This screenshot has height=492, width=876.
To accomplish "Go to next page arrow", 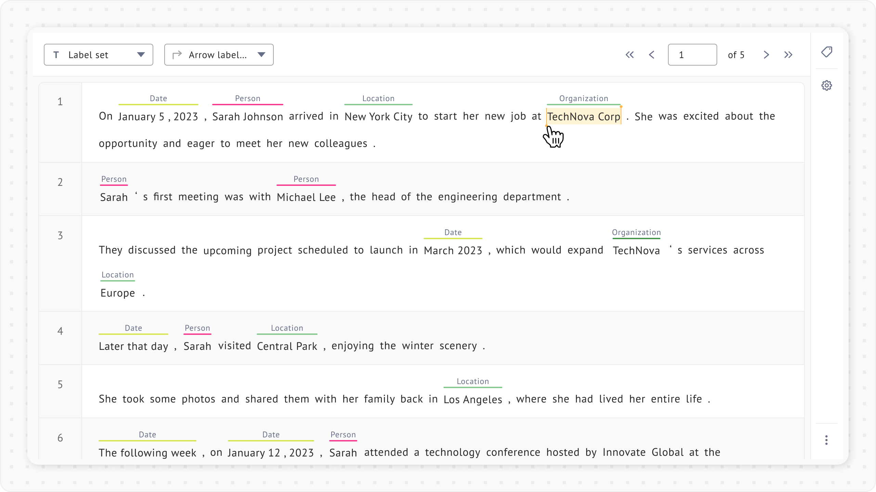I will [x=766, y=55].
